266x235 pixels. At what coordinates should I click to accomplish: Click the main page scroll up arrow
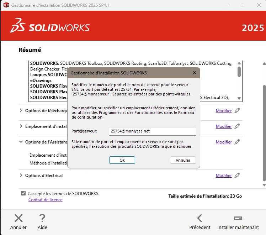coord(264,64)
